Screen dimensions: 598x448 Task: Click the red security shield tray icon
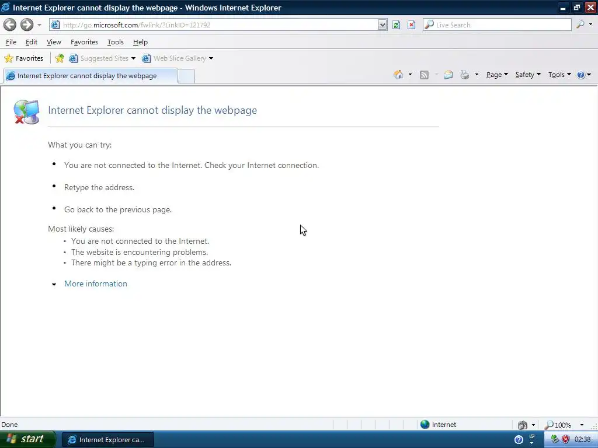[x=565, y=439]
